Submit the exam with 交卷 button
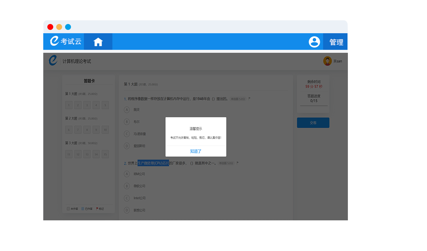The image size is (427, 251). pos(313,123)
